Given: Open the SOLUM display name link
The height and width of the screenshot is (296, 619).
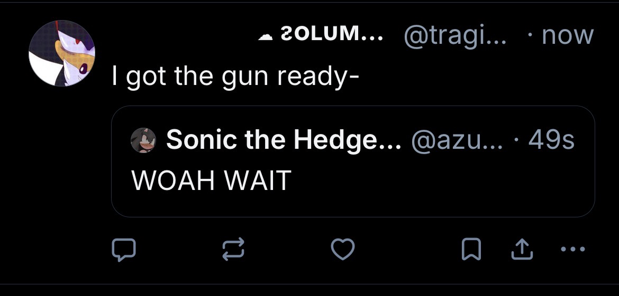Looking at the screenshot, I should pyautogui.click(x=328, y=35).
